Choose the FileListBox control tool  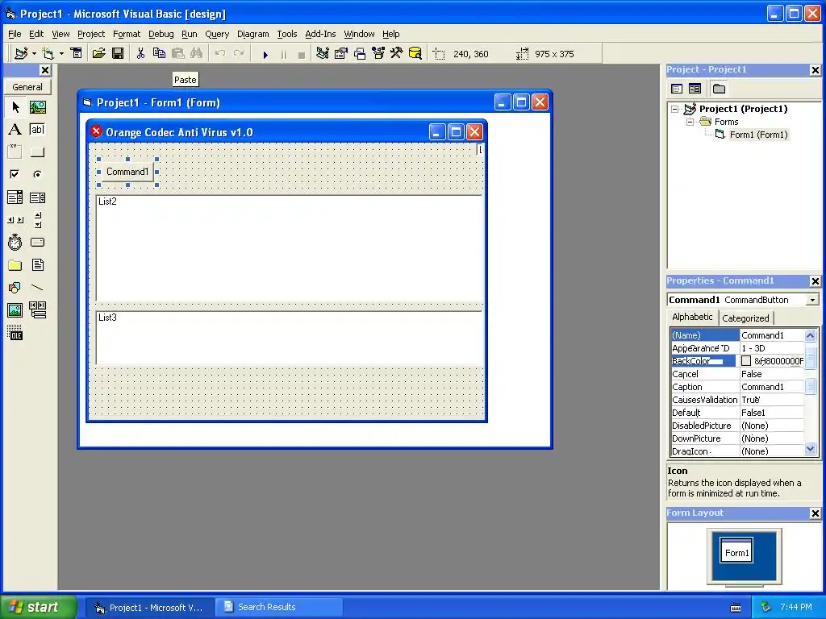[x=37, y=264]
